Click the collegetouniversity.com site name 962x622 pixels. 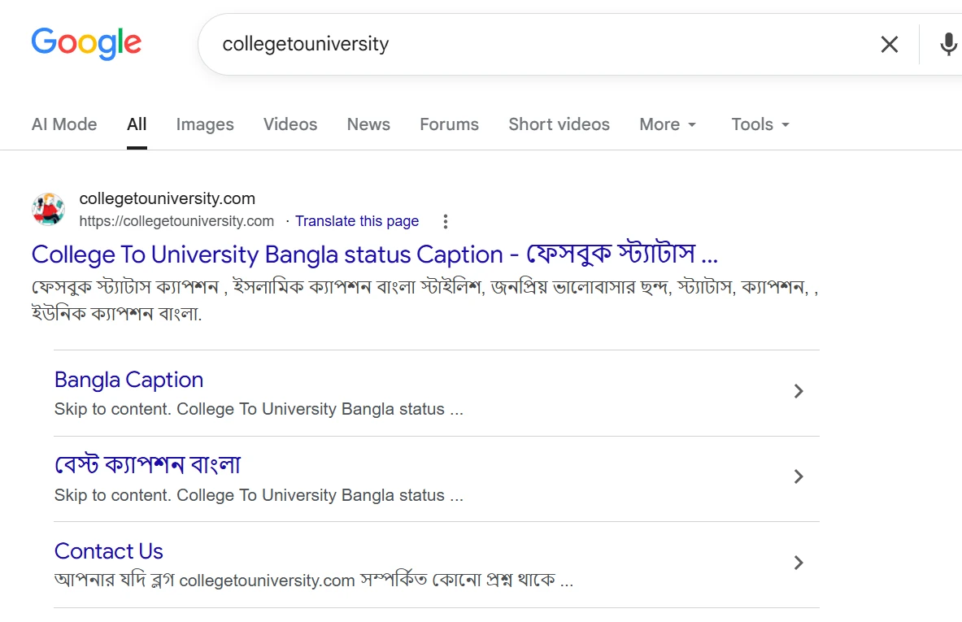click(167, 198)
